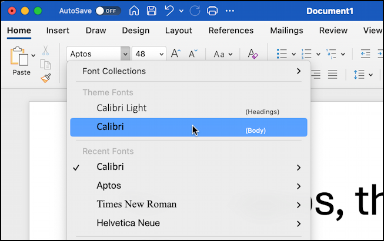Image resolution: width=384 pixels, height=241 pixels.
Task: Expand the Helvetica Neue submenu chevron
Action: tap(299, 223)
